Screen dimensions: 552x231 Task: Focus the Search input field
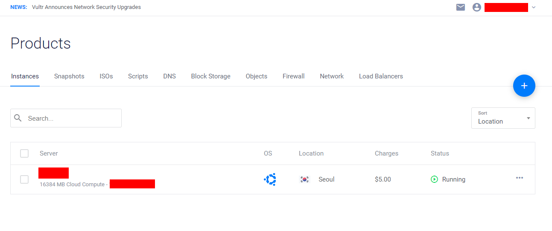[x=66, y=118]
